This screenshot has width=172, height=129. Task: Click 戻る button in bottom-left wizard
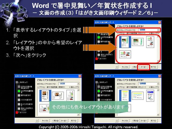[x=56, y=121]
